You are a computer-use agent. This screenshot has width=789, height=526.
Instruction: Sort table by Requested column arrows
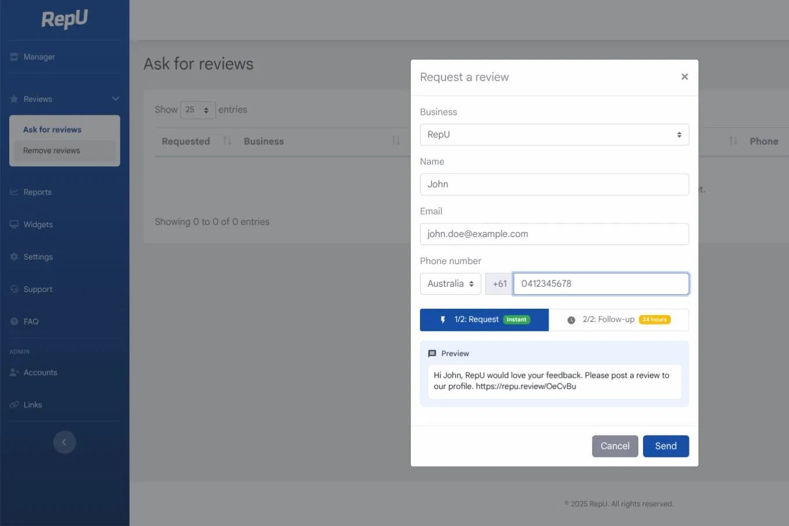coord(228,141)
